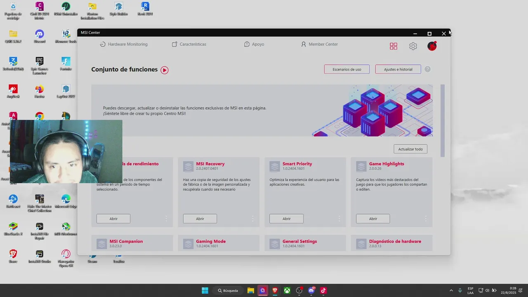Click the MSI Recovery title
Image resolution: width=528 pixels, height=297 pixels.
[x=210, y=164]
